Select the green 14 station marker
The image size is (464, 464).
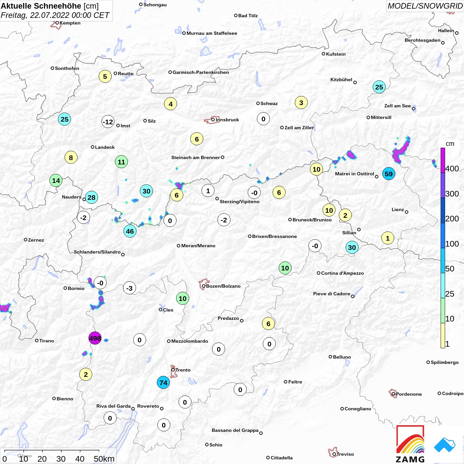click(x=56, y=181)
